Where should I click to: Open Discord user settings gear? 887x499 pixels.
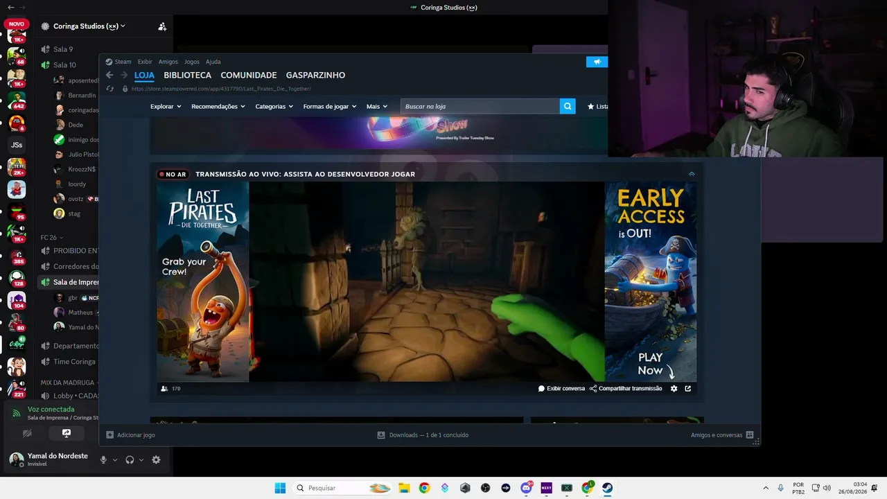tap(156, 459)
